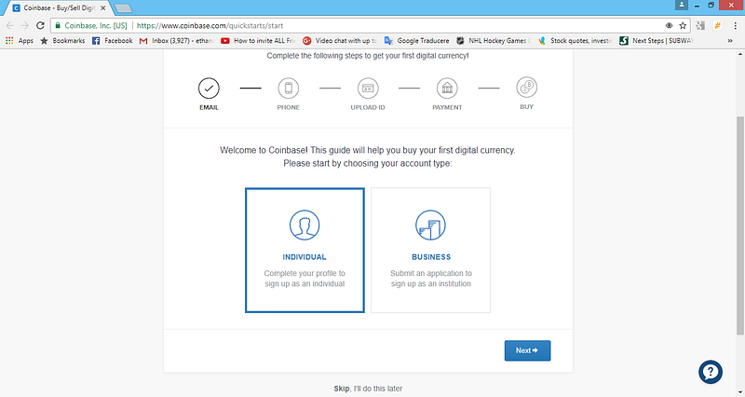Image resolution: width=745 pixels, height=397 pixels.
Task: Open the Video chat bookmark
Action: 340,41
